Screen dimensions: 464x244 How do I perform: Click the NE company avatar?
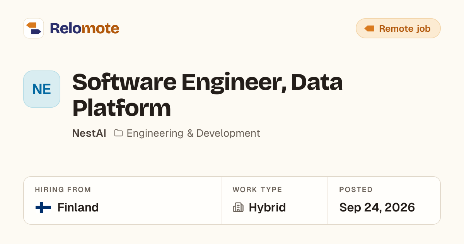42,89
